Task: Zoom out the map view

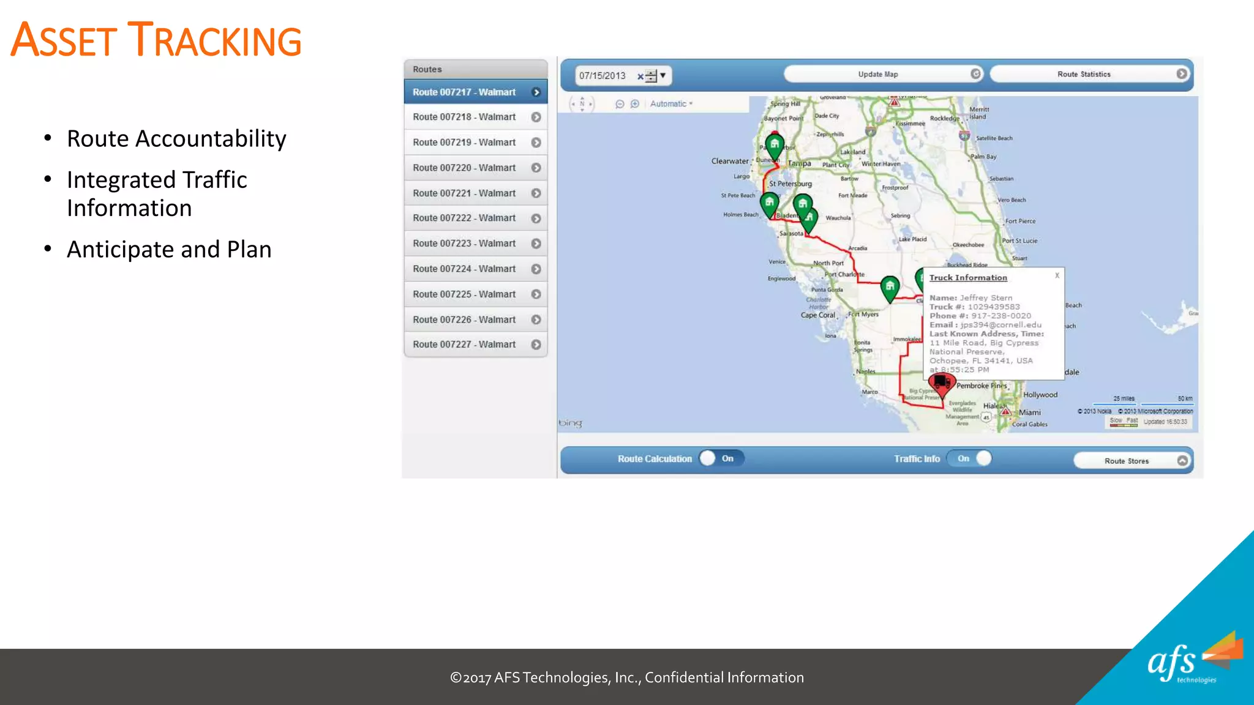Action: click(x=620, y=104)
